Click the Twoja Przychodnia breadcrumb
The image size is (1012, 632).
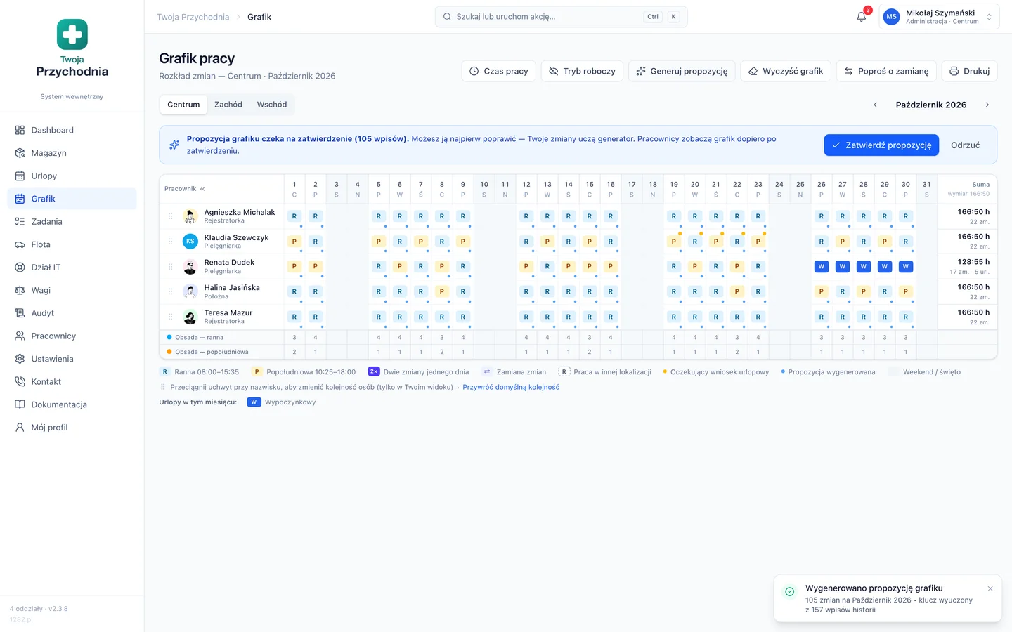point(193,17)
